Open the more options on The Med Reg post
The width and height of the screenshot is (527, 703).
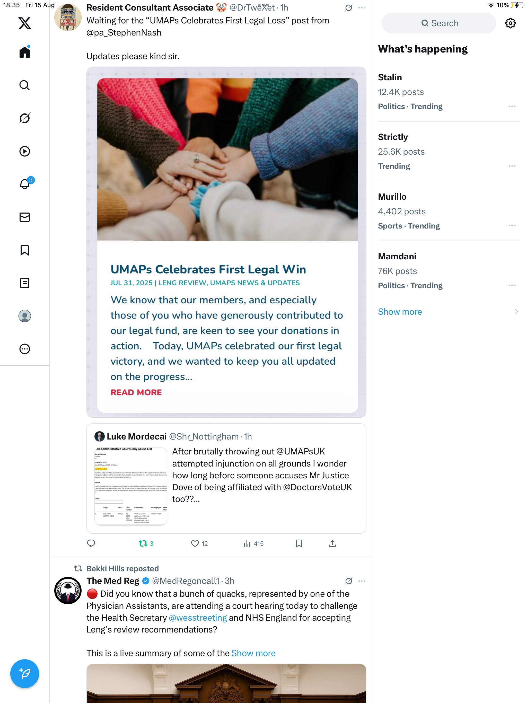[362, 581]
